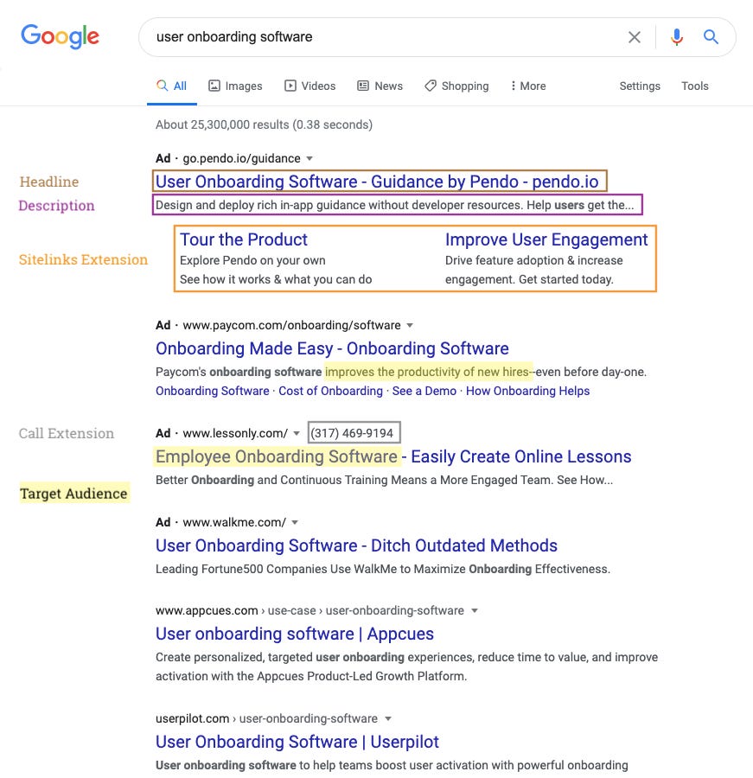Click the Cost of Onboarding link
This screenshot has height=778, width=753.
(x=330, y=391)
